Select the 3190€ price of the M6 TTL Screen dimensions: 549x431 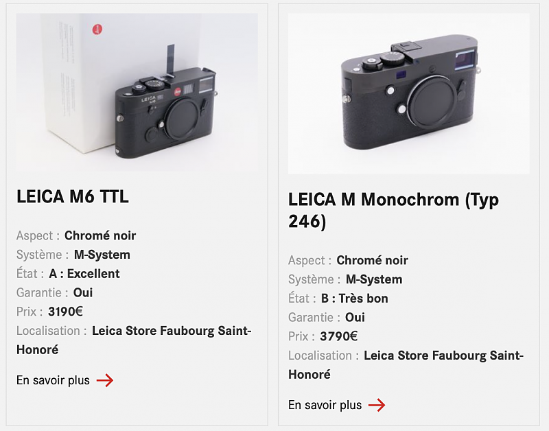coord(65,312)
